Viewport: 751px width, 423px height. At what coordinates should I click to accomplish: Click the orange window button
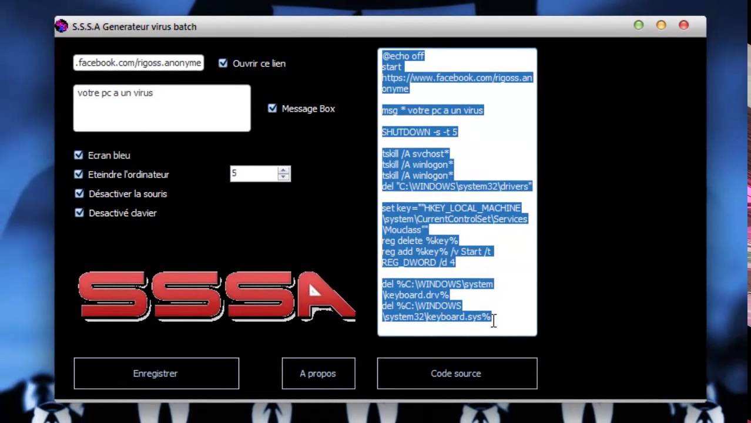pyautogui.click(x=661, y=25)
